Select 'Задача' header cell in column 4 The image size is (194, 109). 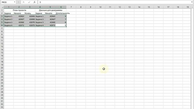pos(40,13)
